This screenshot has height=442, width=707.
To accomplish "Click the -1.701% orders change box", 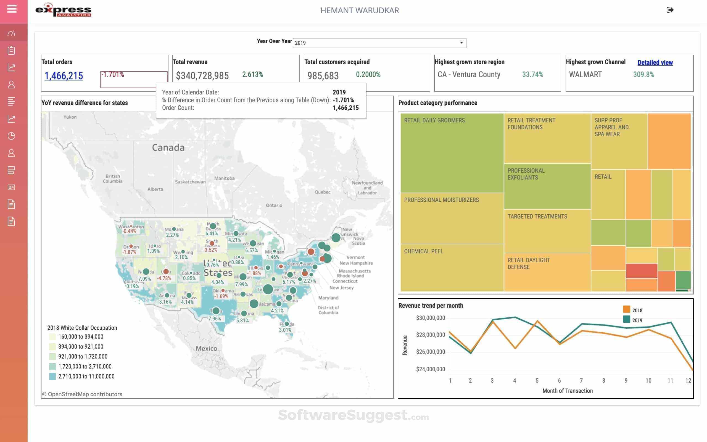I will tap(133, 79).
